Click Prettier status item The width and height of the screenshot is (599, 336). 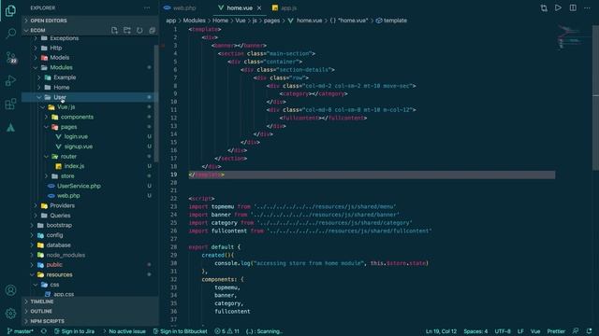pyautogui.click(x=556, y=331)
